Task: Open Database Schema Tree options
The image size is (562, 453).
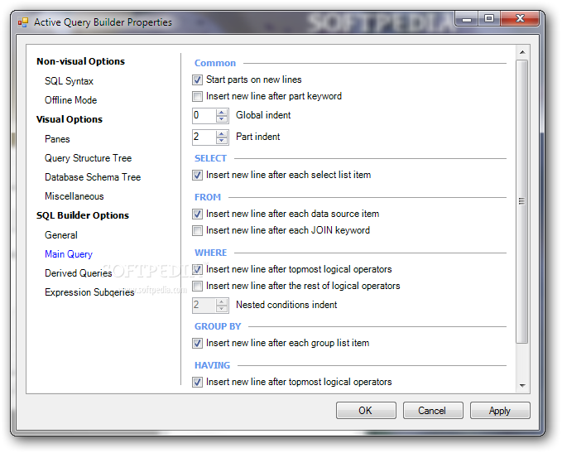Action: (x=93, y=177)
